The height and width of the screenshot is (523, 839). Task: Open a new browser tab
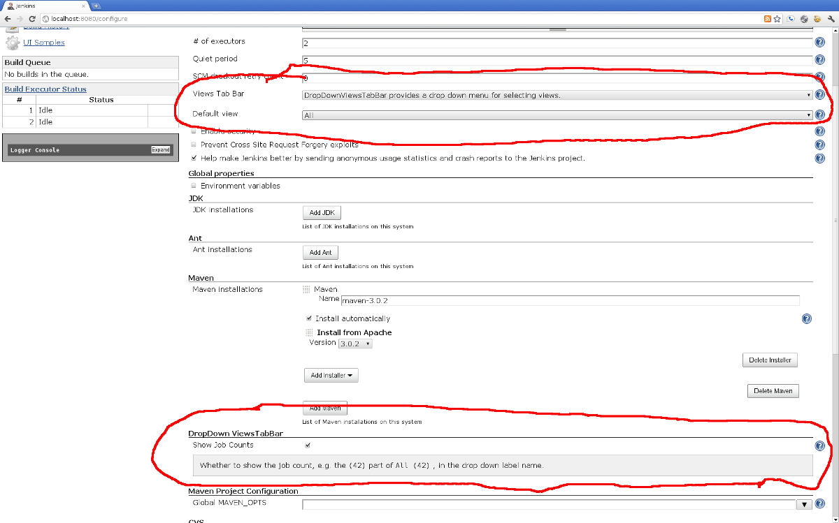96,6
